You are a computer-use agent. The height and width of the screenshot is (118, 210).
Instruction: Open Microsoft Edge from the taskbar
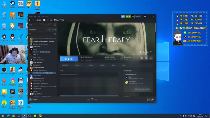(x=8, y=116)
